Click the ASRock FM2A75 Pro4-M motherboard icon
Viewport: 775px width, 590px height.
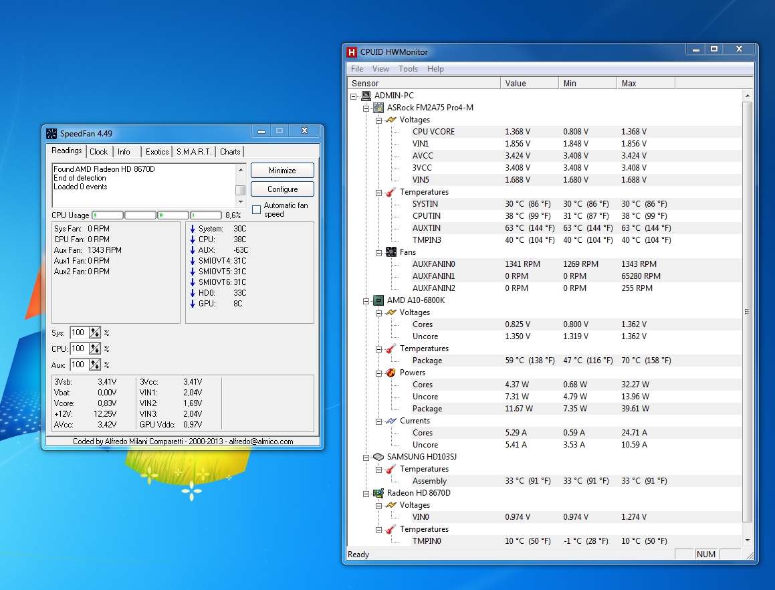coord(378,107)
